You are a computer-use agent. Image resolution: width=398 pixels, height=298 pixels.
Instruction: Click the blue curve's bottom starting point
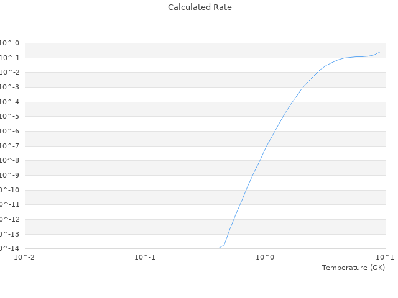[x=219, y=248]
